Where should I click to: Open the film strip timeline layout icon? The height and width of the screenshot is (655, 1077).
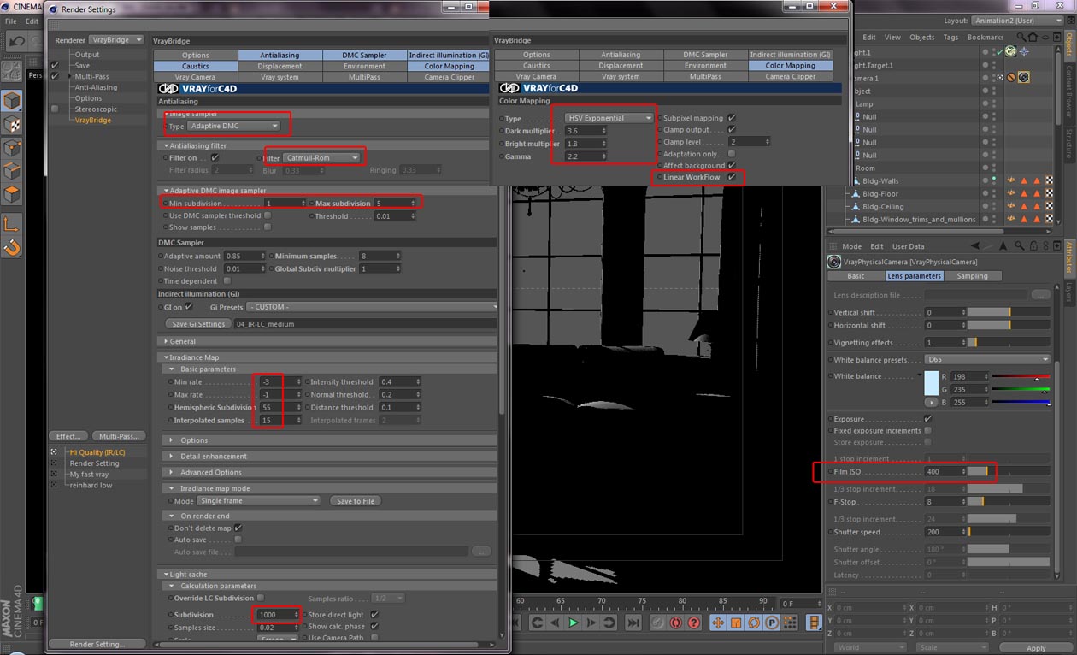click(815, 623)
